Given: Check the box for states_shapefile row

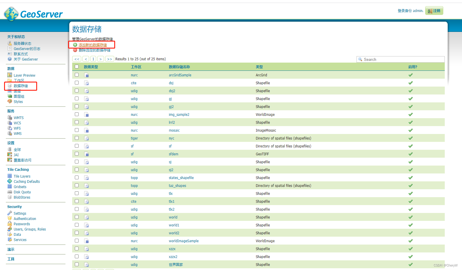Looking at the screenshot, I should [77, 178].
